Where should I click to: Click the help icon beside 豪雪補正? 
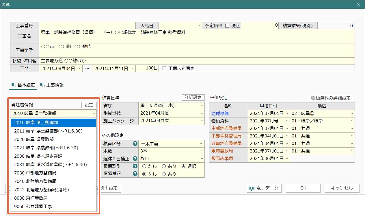coord(135,174)
